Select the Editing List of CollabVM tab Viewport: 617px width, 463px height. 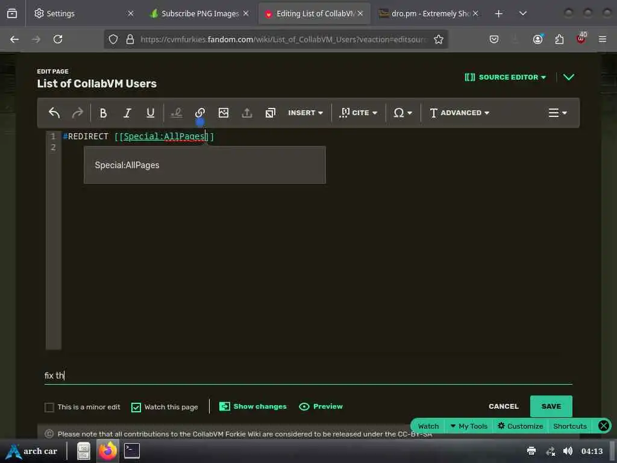(x=315, y=13)
